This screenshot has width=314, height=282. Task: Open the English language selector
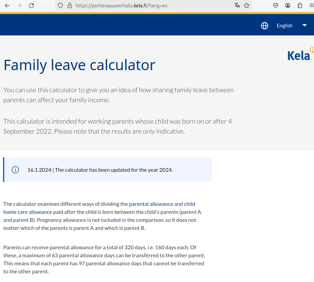(284, 26)
